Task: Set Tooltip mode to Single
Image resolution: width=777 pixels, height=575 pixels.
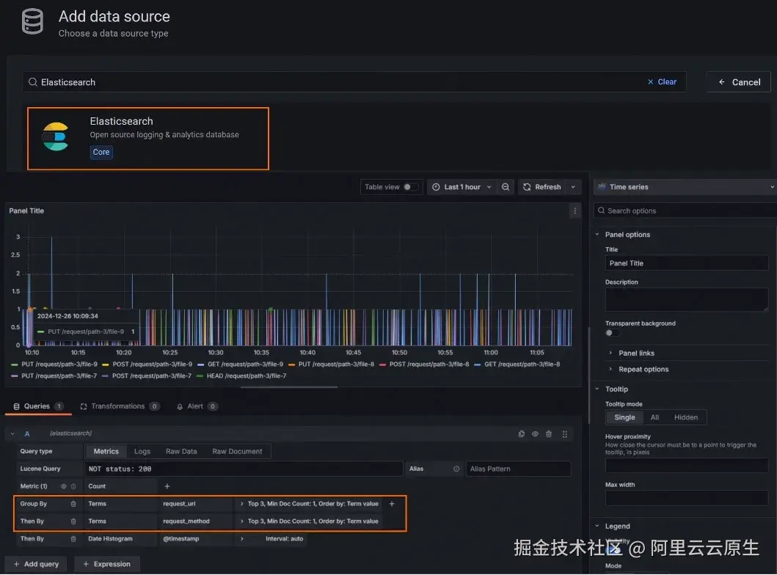Action: [x=624, y=417]
